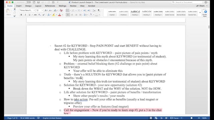Click the Print icon in title bar

[53, 2]
